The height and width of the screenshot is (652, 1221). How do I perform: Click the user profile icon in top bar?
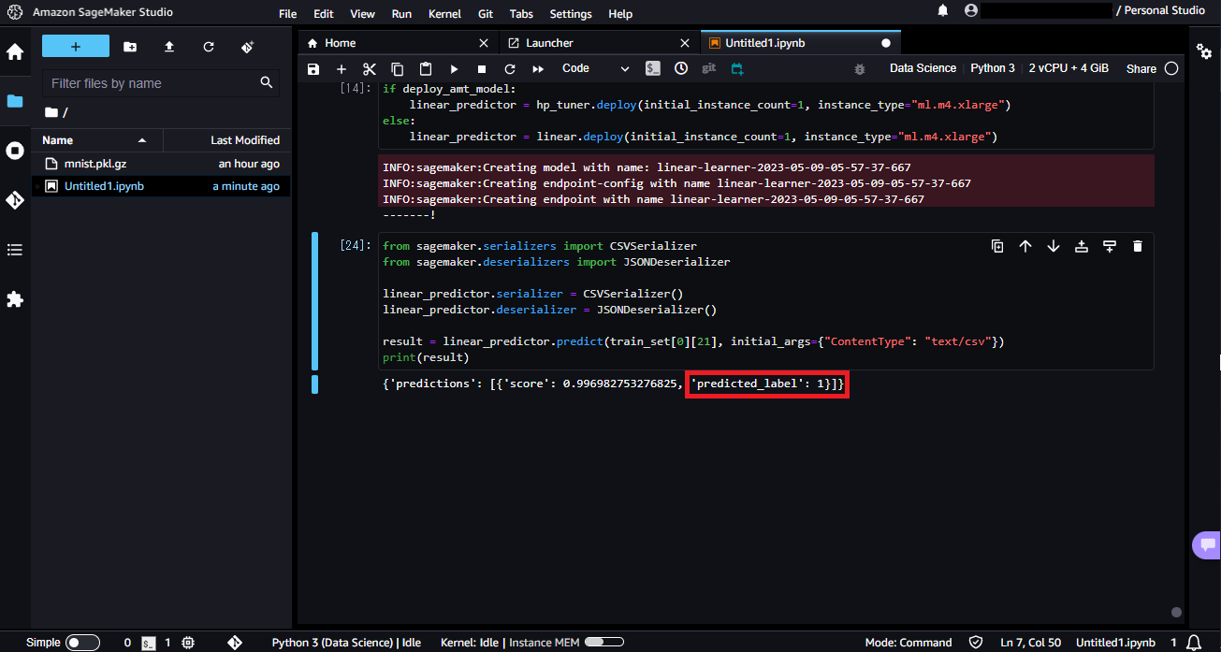[x=971, y=10]
